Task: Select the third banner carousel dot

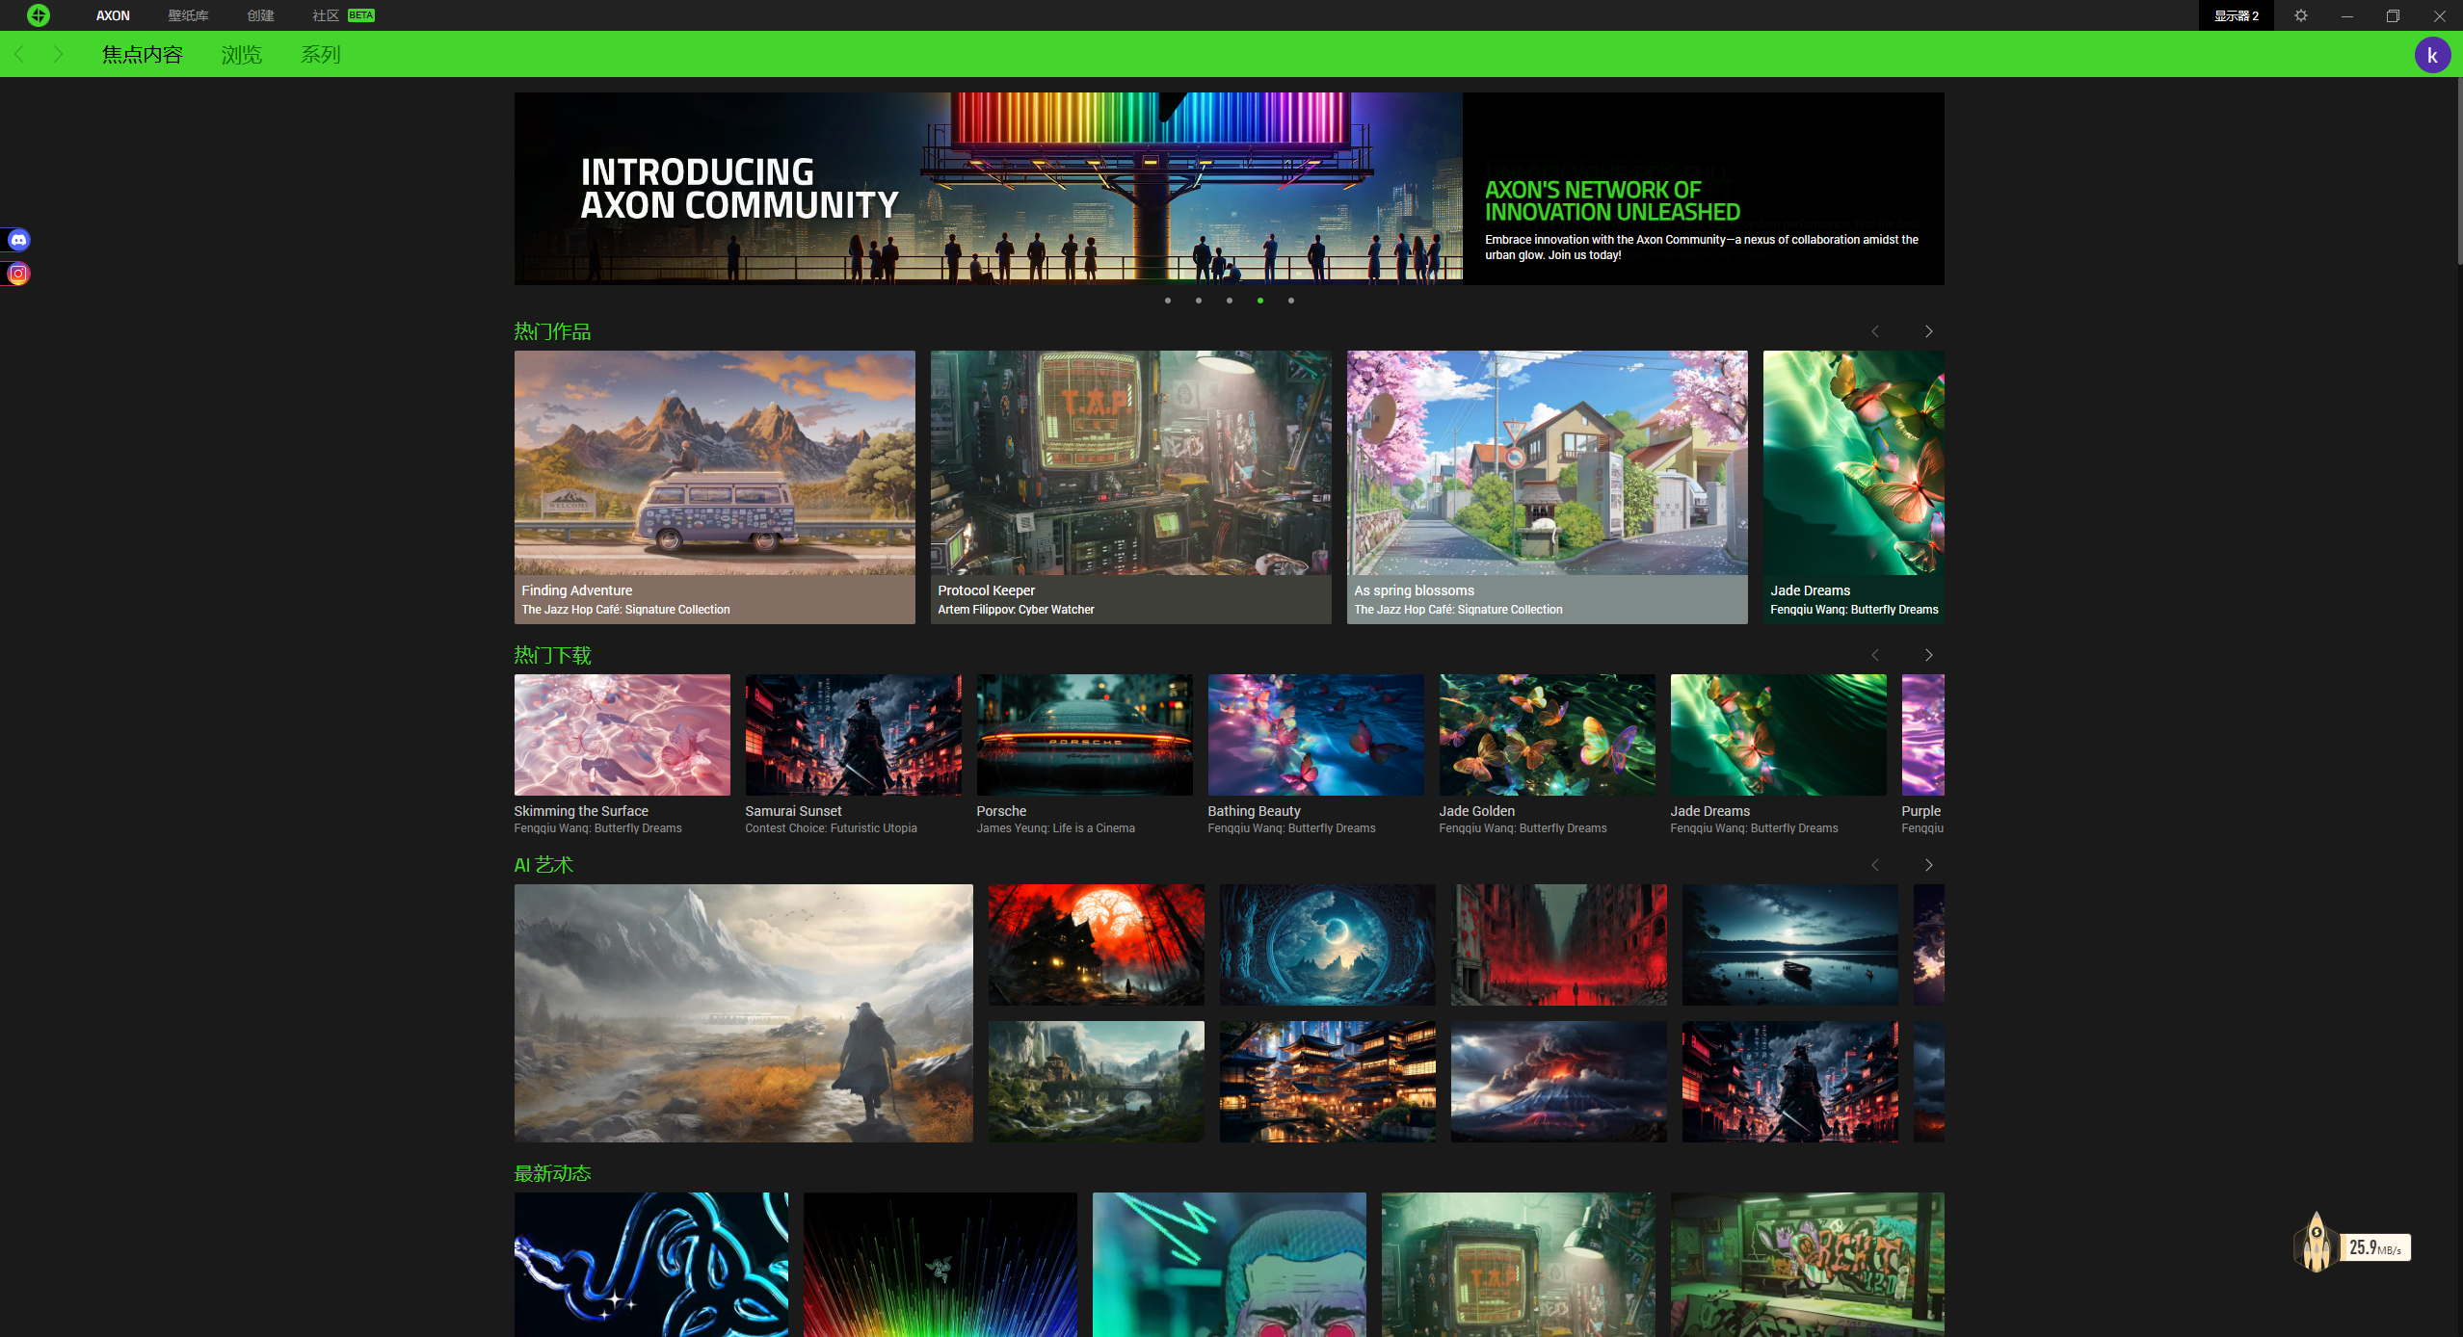Action: tap(1230, 301)
